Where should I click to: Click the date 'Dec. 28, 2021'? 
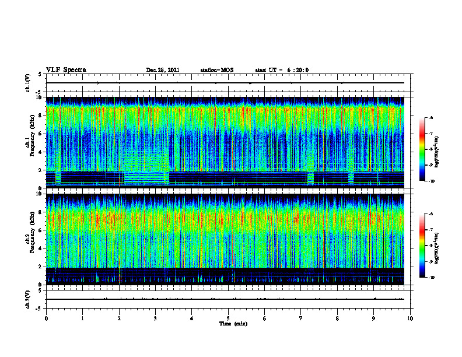[x=163, y=70]
